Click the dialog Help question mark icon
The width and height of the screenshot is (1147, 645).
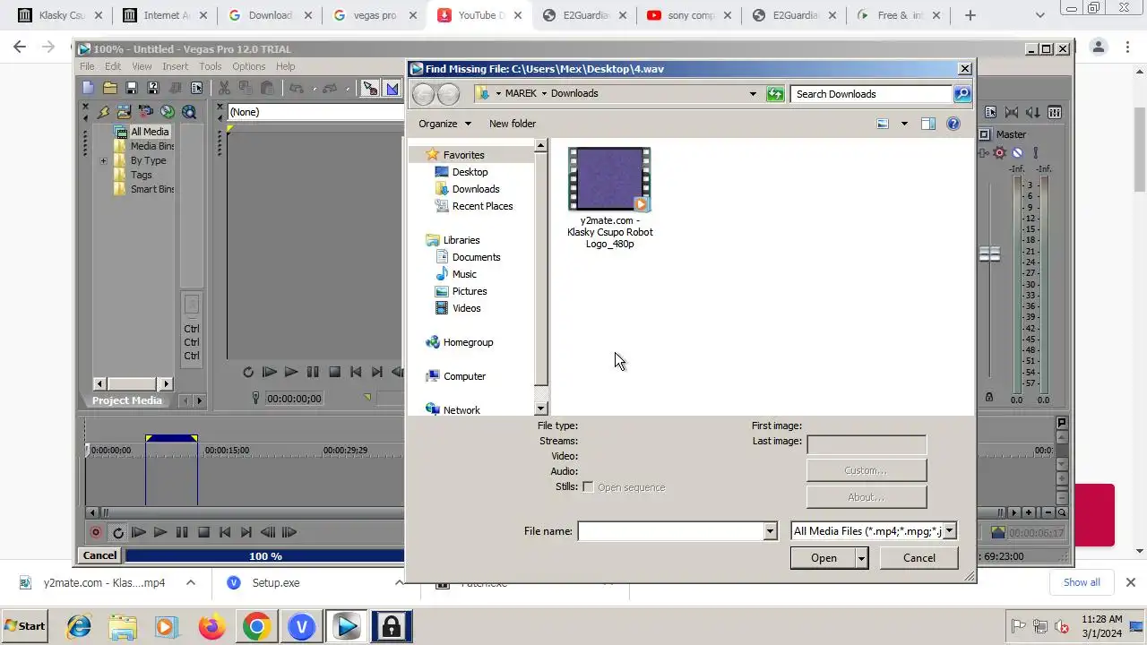coord(953,124)
